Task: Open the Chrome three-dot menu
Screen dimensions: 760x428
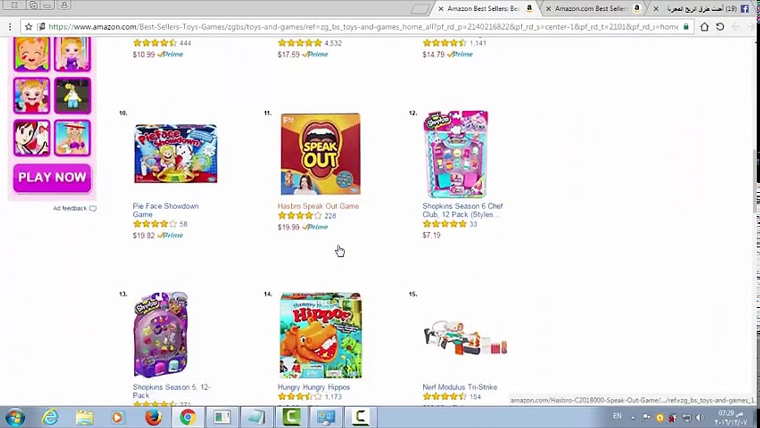Action: 10,27
